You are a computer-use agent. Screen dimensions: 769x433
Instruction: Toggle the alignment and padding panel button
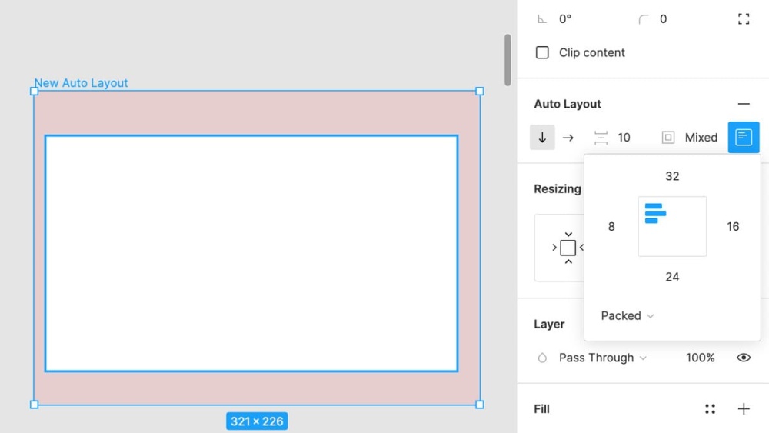point(743,138)
